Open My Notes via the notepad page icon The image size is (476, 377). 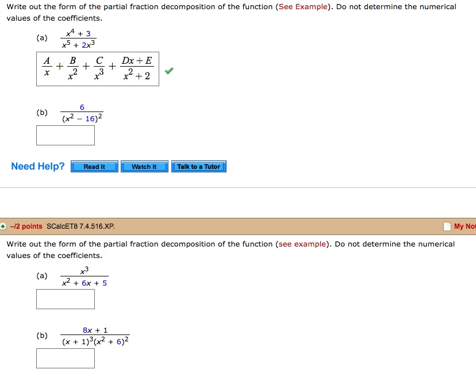tap(448, 226)
